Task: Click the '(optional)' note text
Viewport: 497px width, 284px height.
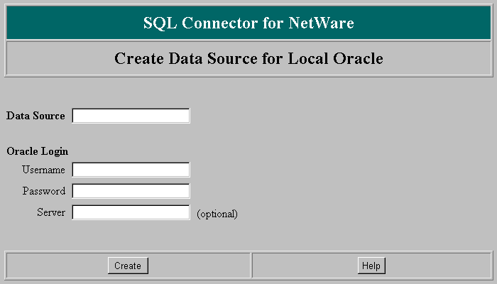Action: point(217,214)
